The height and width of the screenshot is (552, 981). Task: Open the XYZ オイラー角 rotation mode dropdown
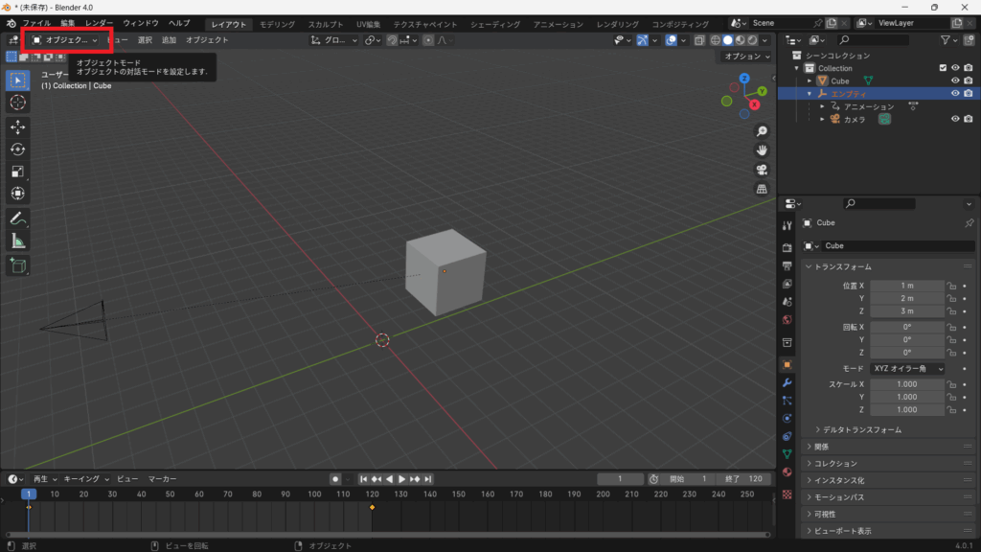click(x=907, y=369)
